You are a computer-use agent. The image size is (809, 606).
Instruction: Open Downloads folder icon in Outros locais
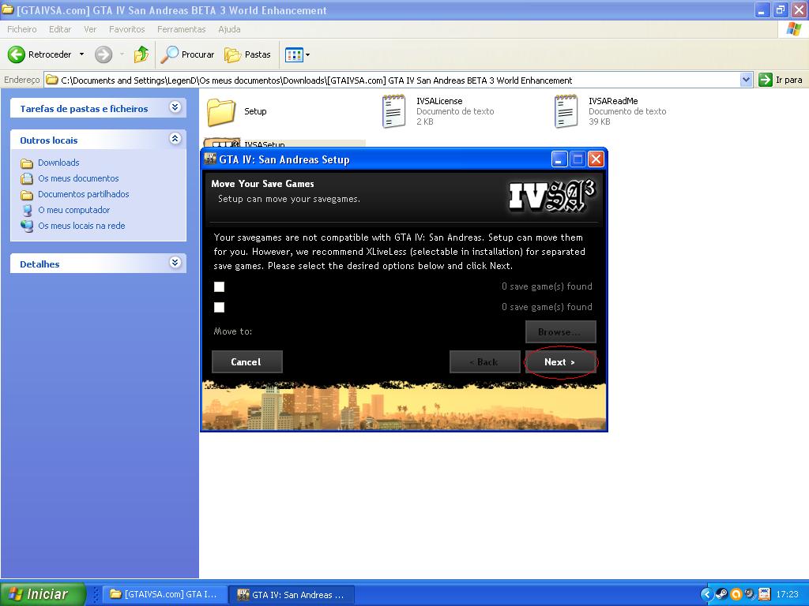[27, 163]
